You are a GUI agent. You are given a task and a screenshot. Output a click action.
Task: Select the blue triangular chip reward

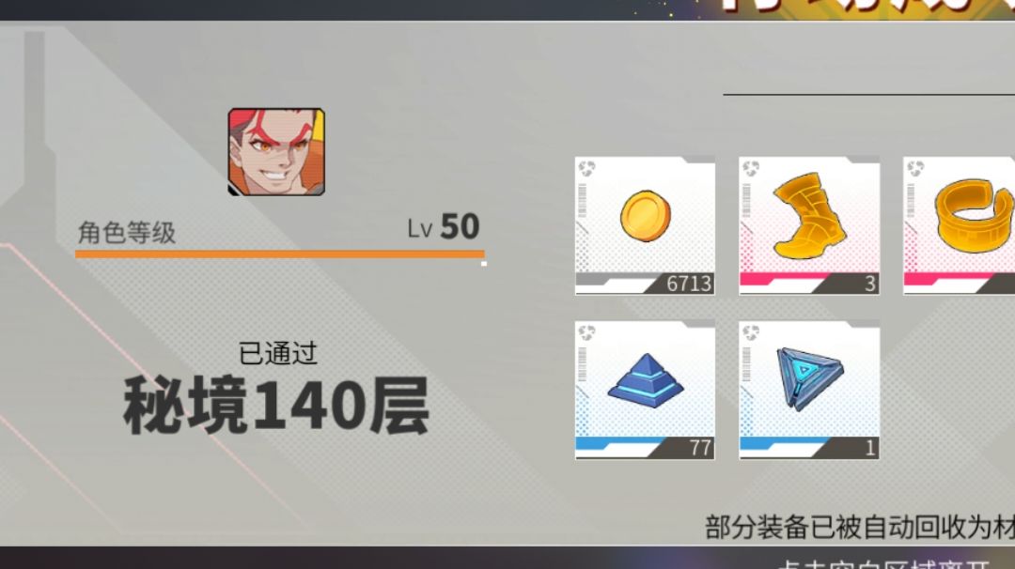[x=809, y=390]
